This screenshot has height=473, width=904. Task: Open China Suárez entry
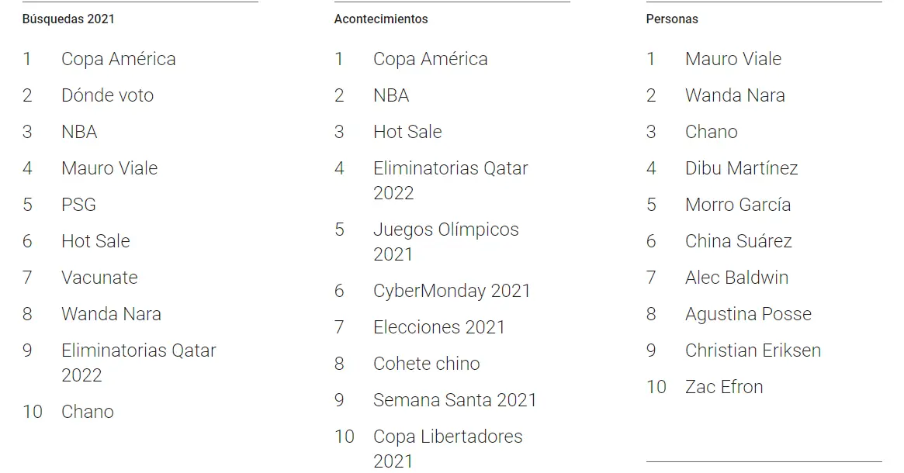tap(738, 241)
